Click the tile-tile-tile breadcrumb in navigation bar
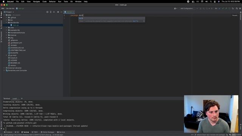The image size is (242, 136). pyautogui.click(x=10, y=8)
